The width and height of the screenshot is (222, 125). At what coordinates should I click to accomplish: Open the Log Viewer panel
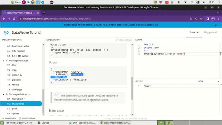pos(9,118)
